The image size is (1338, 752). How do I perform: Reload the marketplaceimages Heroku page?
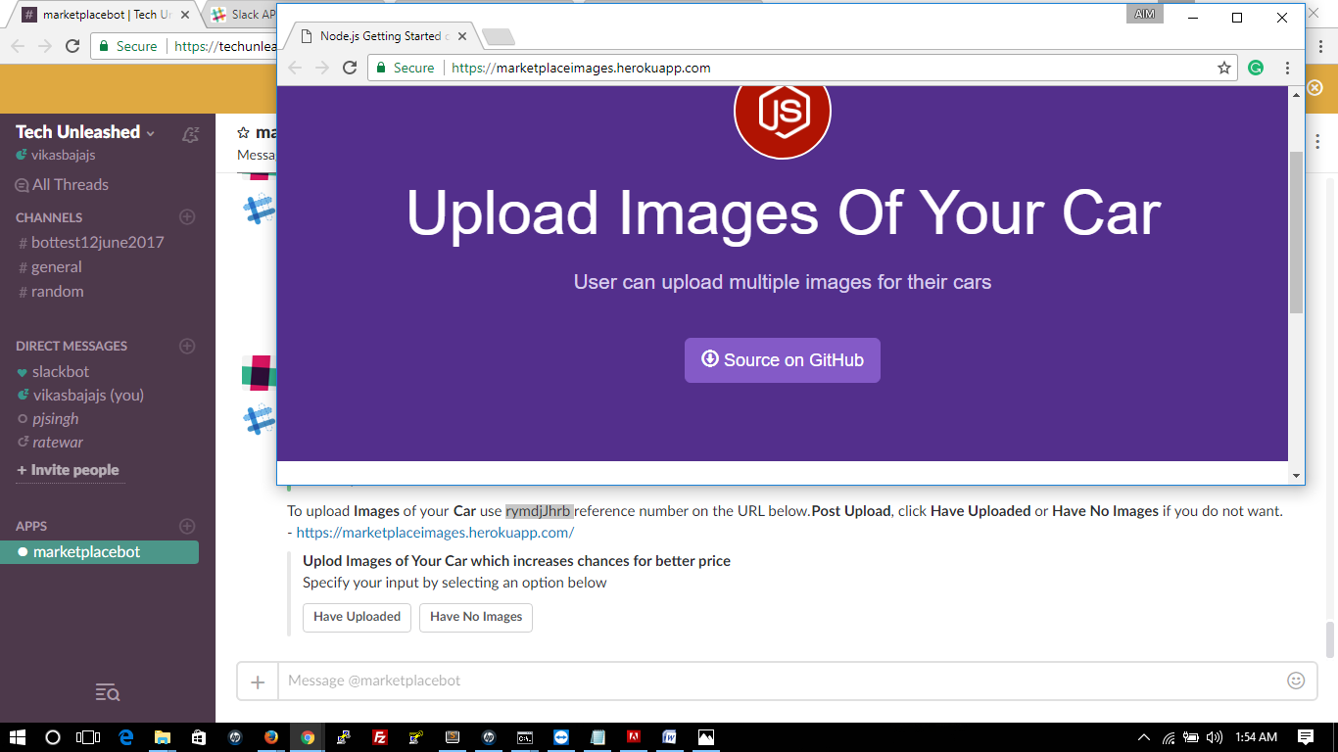350,68
